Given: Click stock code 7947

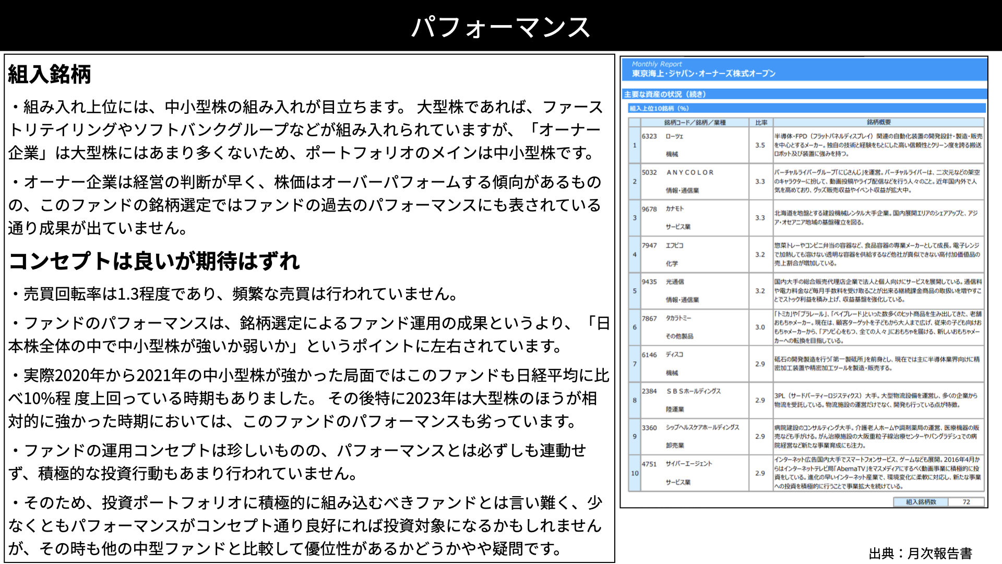Looking at the screenshot, I should (649, 245).
